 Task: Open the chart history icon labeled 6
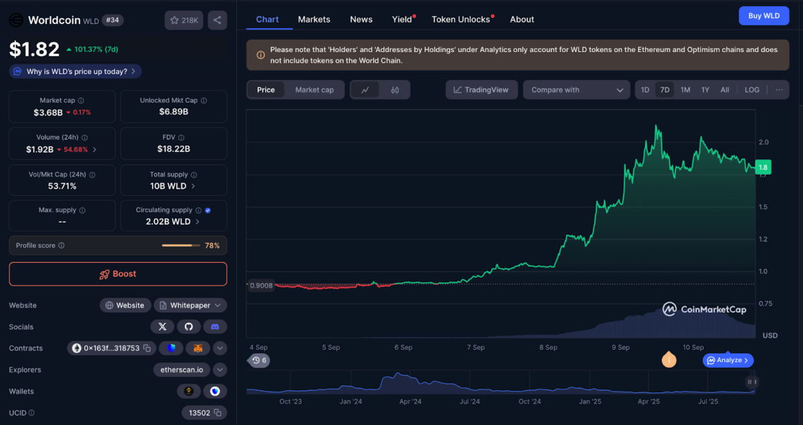259,360
